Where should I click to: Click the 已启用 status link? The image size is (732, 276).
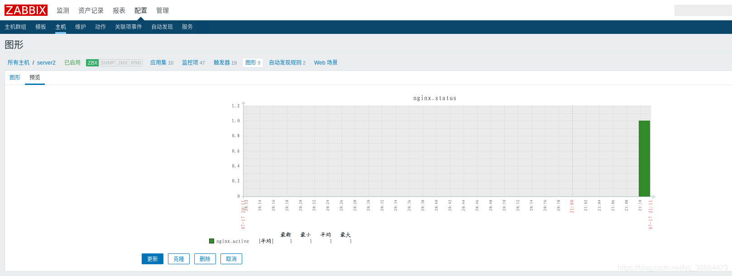pos(72,63)
